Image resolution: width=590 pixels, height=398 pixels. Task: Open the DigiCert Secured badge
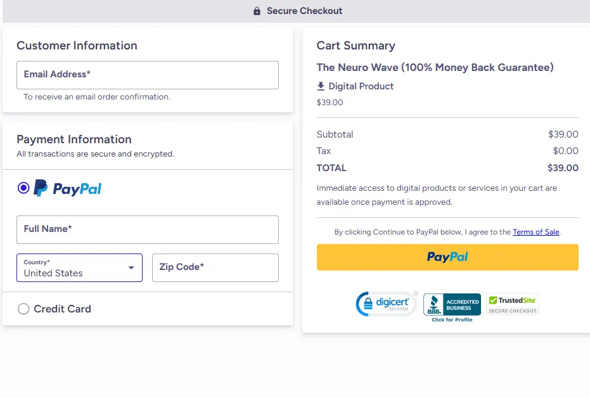pos(386,304)
